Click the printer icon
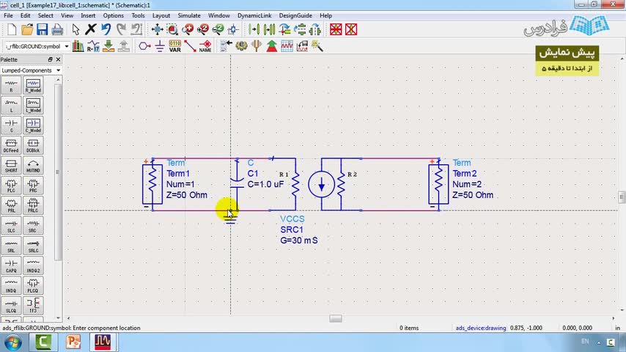The image size is (626, 352). tap(57, 29)
